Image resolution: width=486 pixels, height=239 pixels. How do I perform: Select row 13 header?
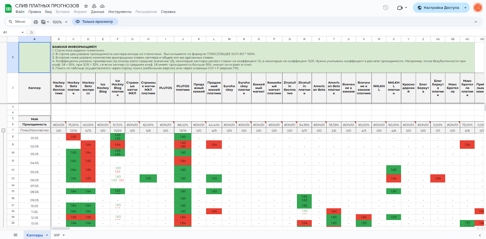13,178
